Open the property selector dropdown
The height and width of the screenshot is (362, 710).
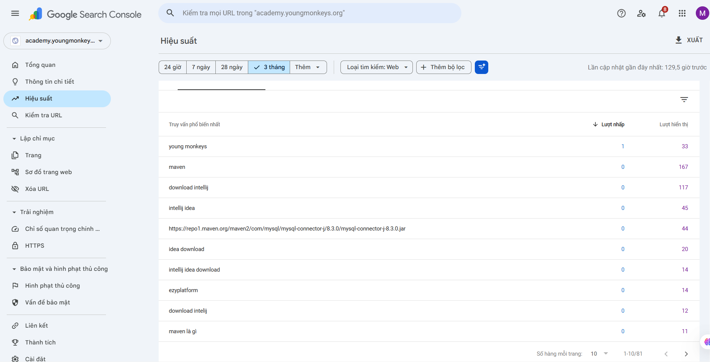pyautogui.click(x=57, y=41)
